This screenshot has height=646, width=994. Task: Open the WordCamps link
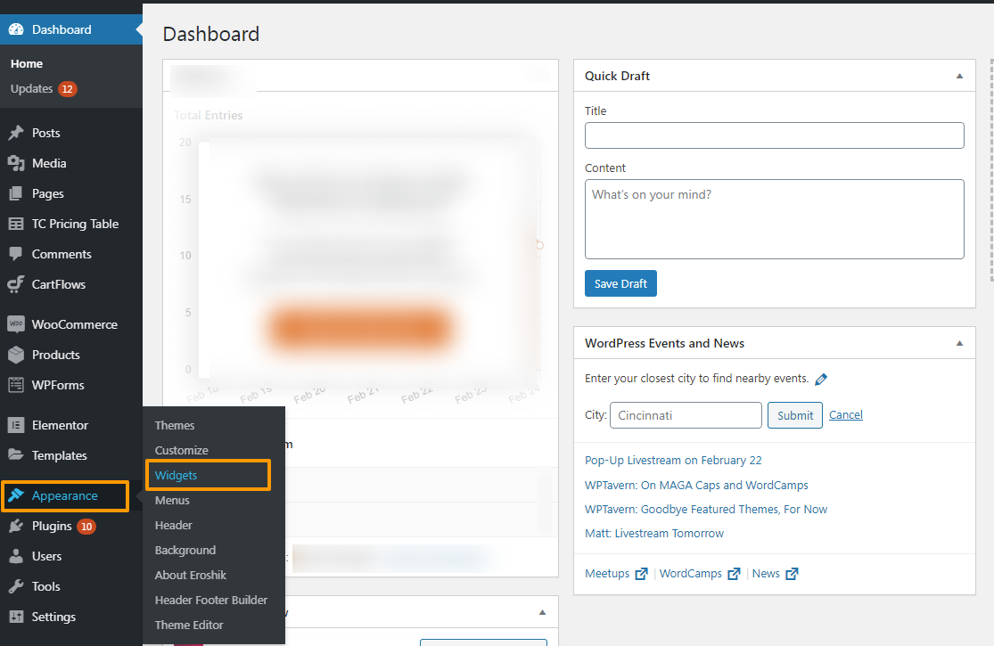690,573
